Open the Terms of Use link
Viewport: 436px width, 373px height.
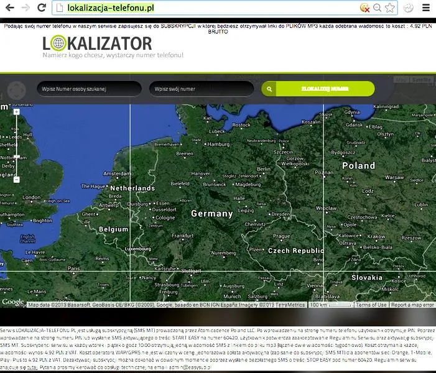coord(371,305)
